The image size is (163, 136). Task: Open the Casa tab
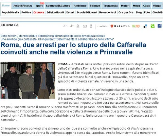click(x=146, y=6)
